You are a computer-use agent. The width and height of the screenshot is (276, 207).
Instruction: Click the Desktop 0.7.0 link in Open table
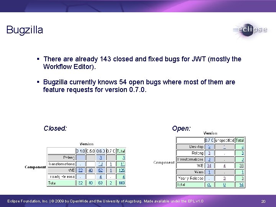point(209,146)
